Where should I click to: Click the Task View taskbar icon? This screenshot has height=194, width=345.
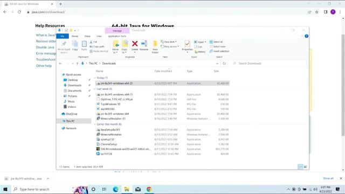pyautogui.click(x=104, y=189)
